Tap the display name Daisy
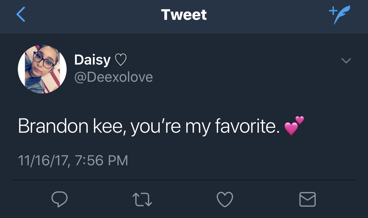This screenshot has height=218, width=368. (x=92, y=60)
